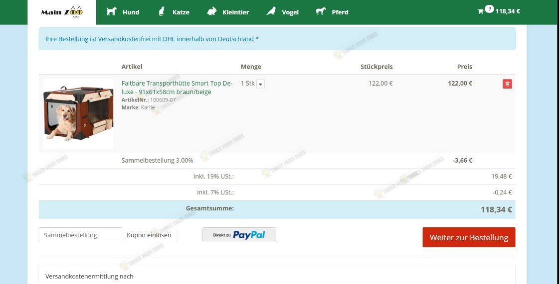The image size is (559, 284).
Task: Expand the quantity dropdown arrow next to 1 Stk
Action: tap(260, 84)
